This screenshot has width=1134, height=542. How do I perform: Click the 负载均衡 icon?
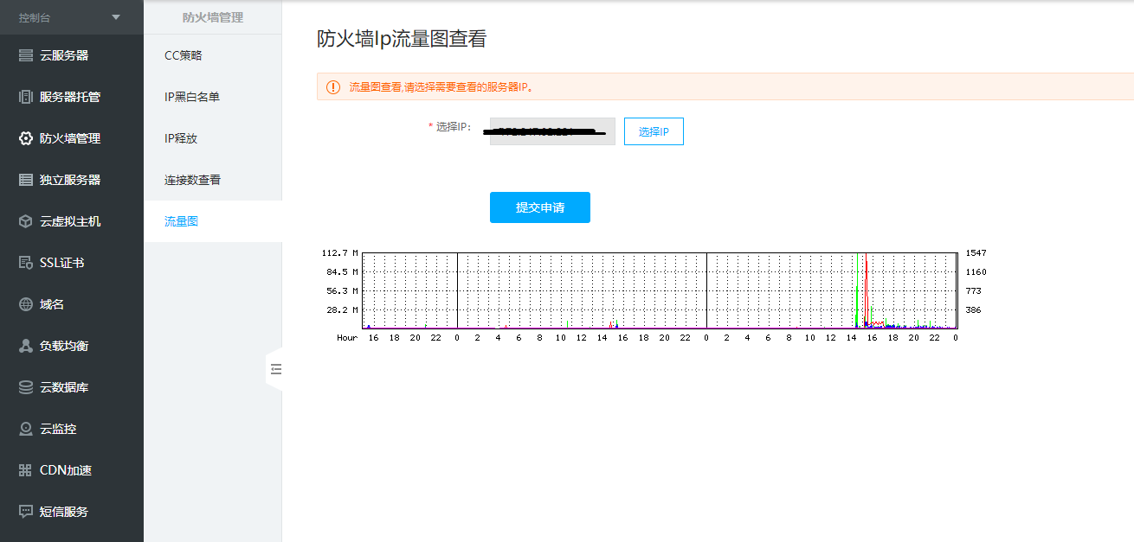point(26,346)
